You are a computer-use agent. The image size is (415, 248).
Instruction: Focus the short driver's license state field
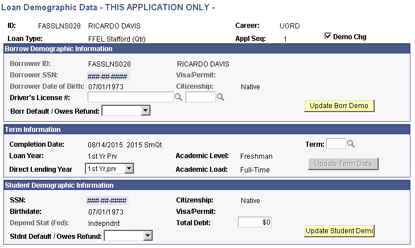point(200,98)
